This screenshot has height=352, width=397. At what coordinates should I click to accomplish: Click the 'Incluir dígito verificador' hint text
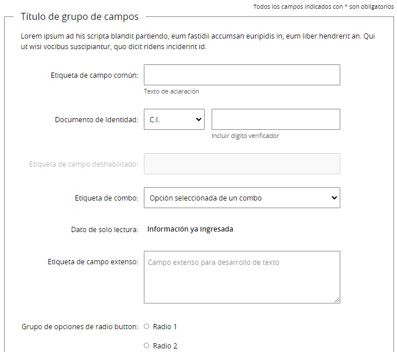coord(245,136)
